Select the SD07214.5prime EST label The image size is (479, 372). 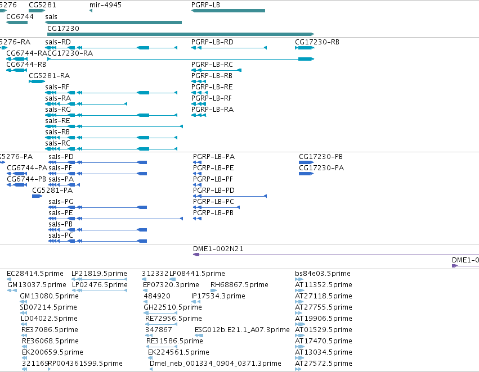click(x=48, y=307)
